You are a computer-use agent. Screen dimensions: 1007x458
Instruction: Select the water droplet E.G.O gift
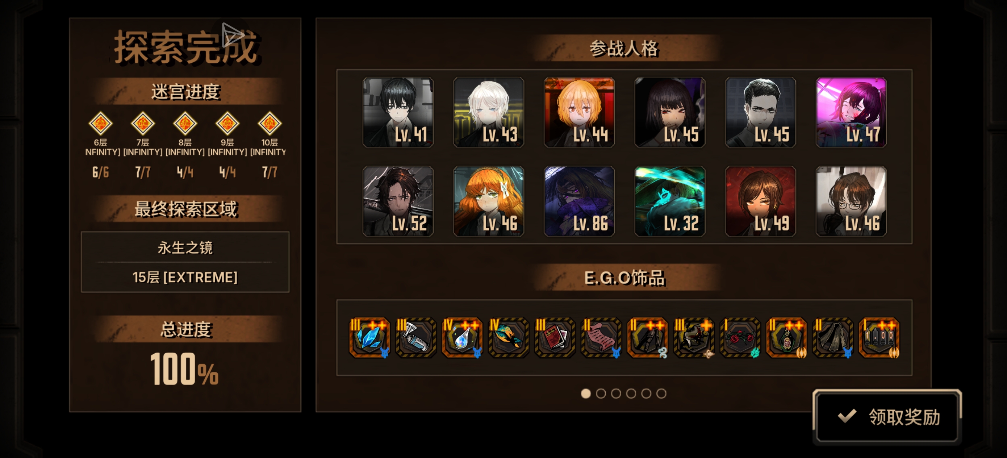(462, 338)
